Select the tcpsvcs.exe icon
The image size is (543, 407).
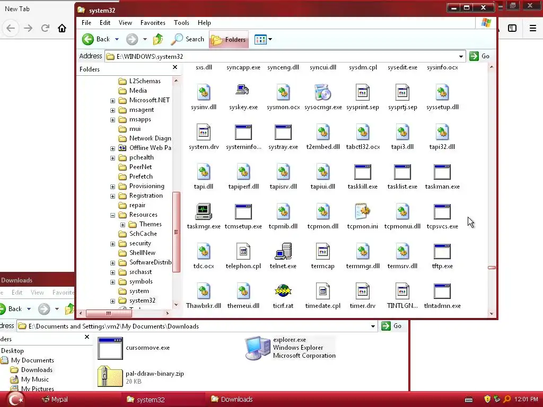point(442,212)
